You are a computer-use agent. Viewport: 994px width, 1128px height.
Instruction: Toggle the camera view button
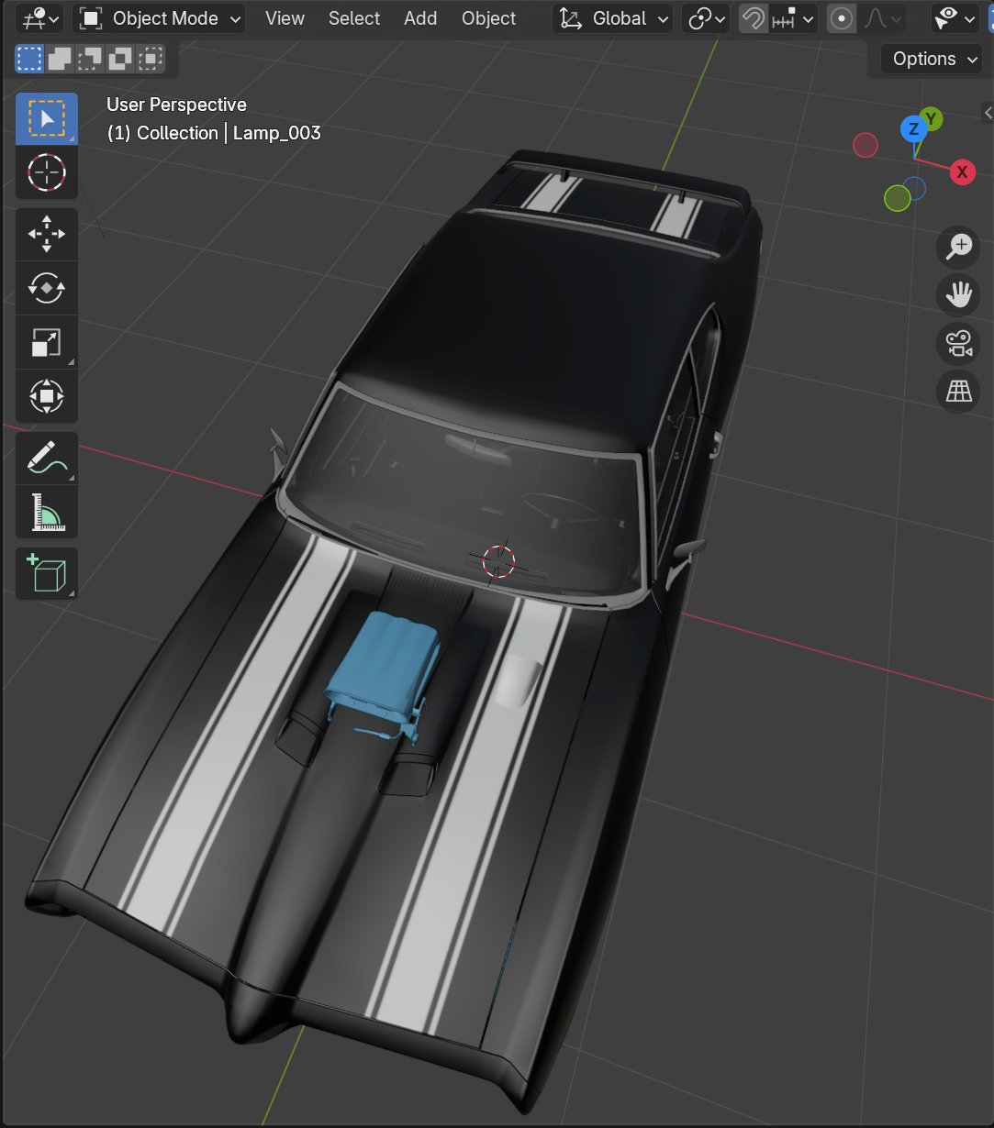pos(959,343)
